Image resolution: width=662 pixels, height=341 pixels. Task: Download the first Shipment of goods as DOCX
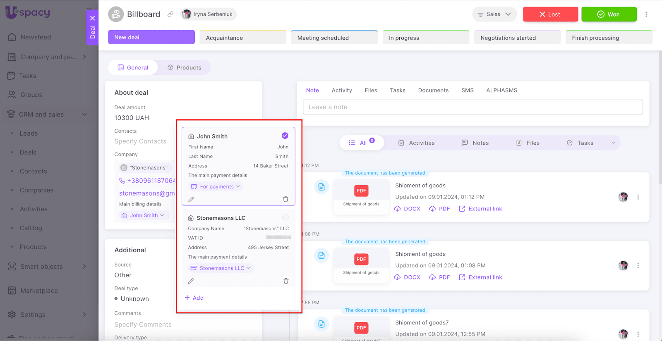pos(407,209)
